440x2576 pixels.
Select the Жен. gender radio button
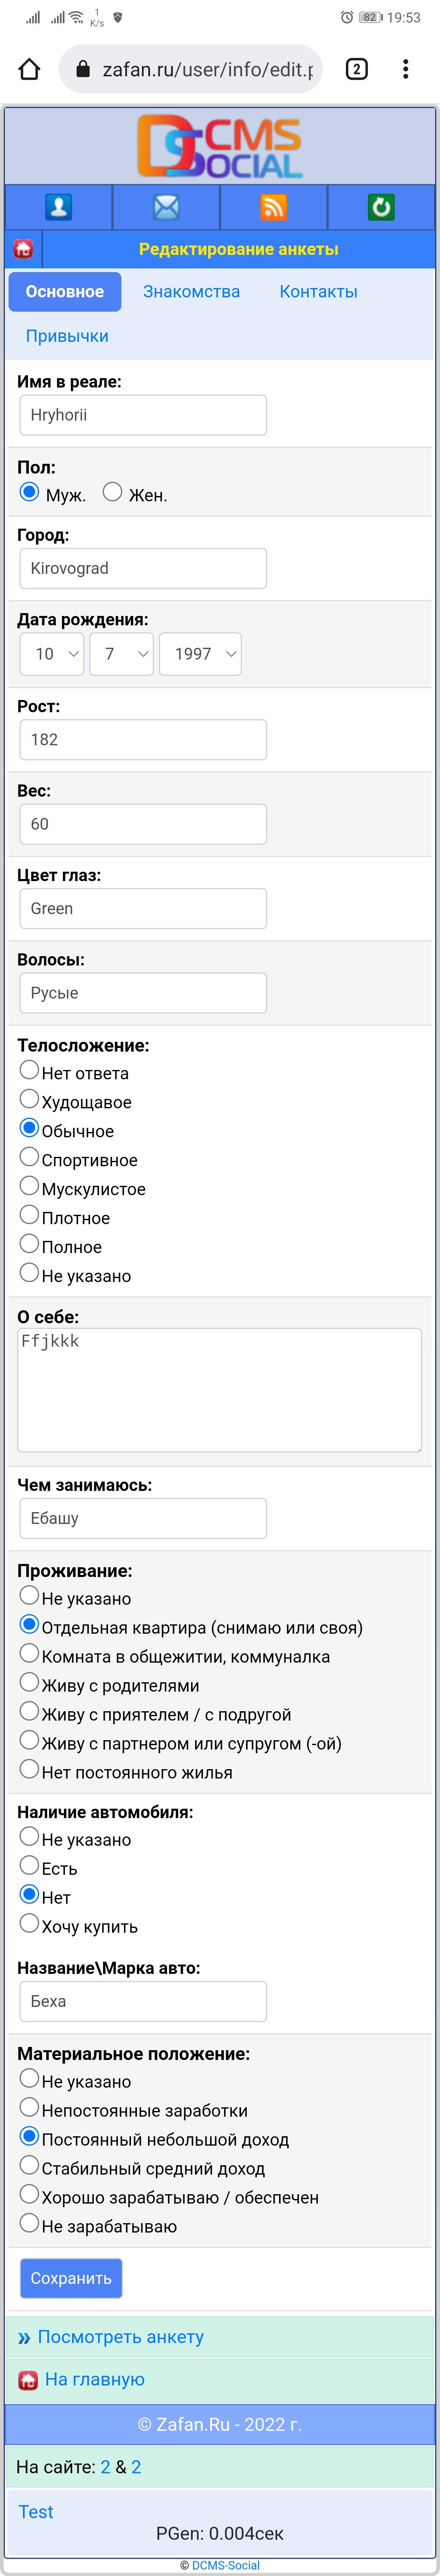pyautogui.click(x=113, y=491)
